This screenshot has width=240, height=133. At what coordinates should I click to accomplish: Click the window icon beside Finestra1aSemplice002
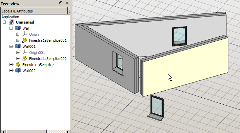click(24, 59)
